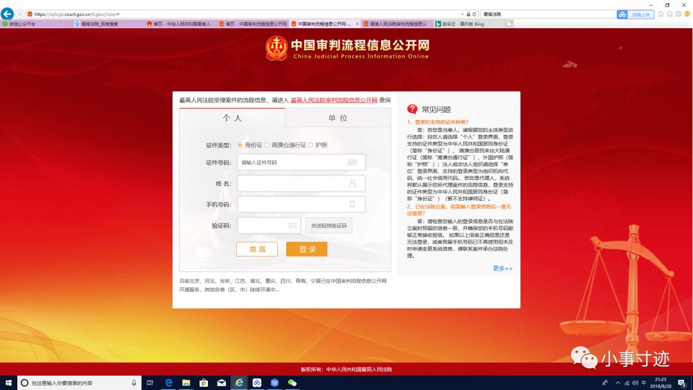Click the 手机号码 input field
This screenshot has height=390, width=693.
point(301,204)
